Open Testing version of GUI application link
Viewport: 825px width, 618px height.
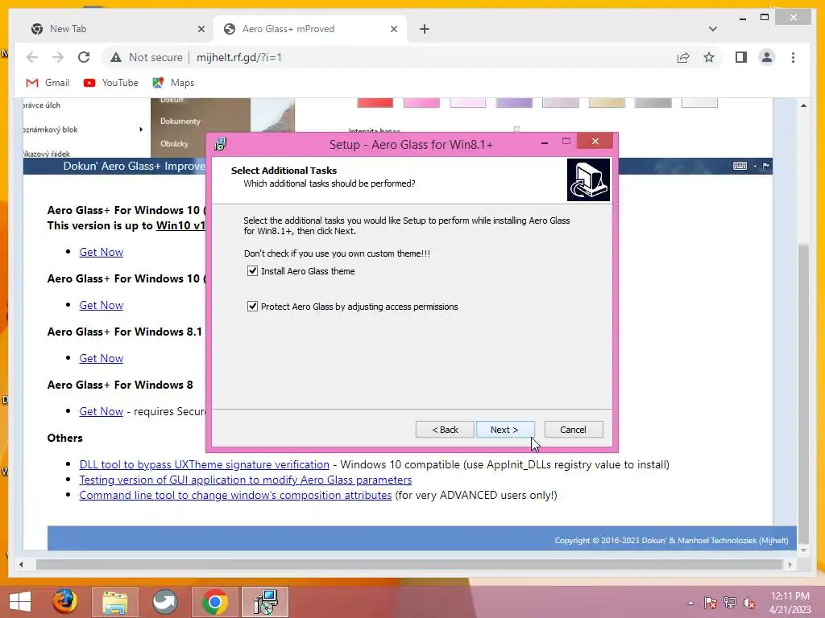pyautogui.click(x=245, y=480)
